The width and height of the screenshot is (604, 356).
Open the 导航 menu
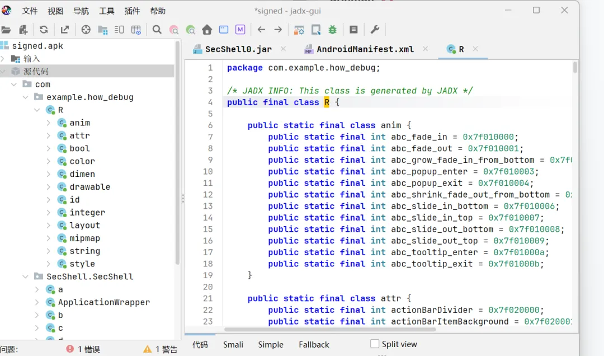(81, 11)
